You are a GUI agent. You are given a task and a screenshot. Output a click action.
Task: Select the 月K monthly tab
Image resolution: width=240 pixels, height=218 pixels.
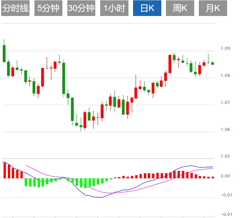point(213,8)
